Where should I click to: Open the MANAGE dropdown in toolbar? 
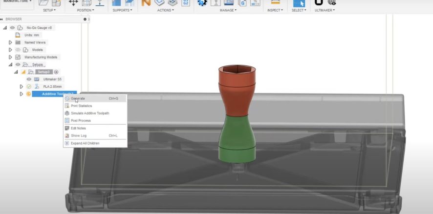coord(228,10)
